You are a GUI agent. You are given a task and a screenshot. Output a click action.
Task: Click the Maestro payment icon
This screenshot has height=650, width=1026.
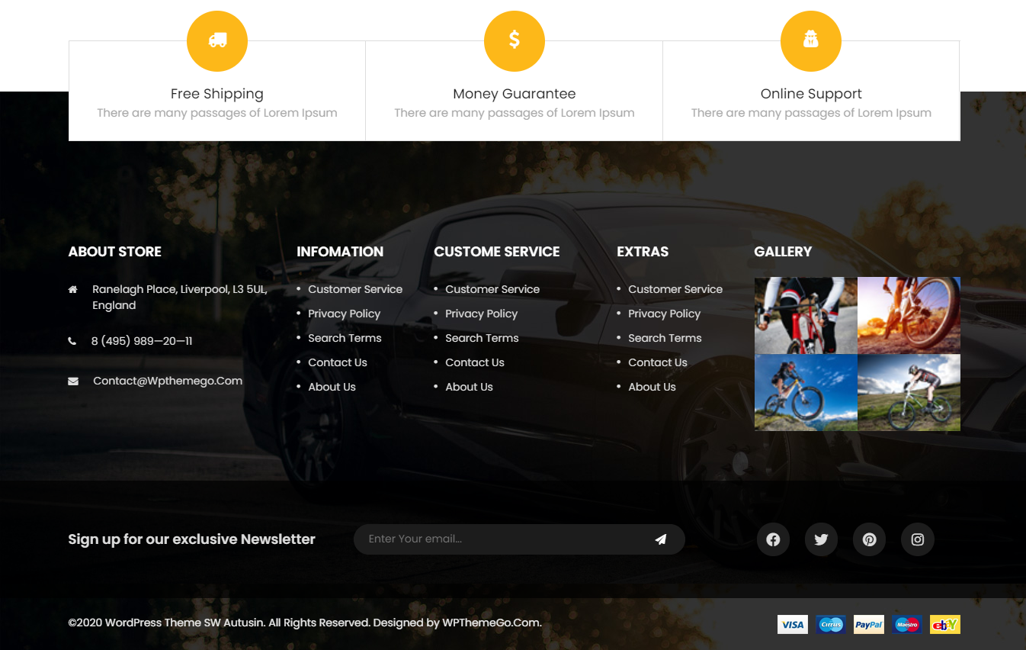coord(907,625)
